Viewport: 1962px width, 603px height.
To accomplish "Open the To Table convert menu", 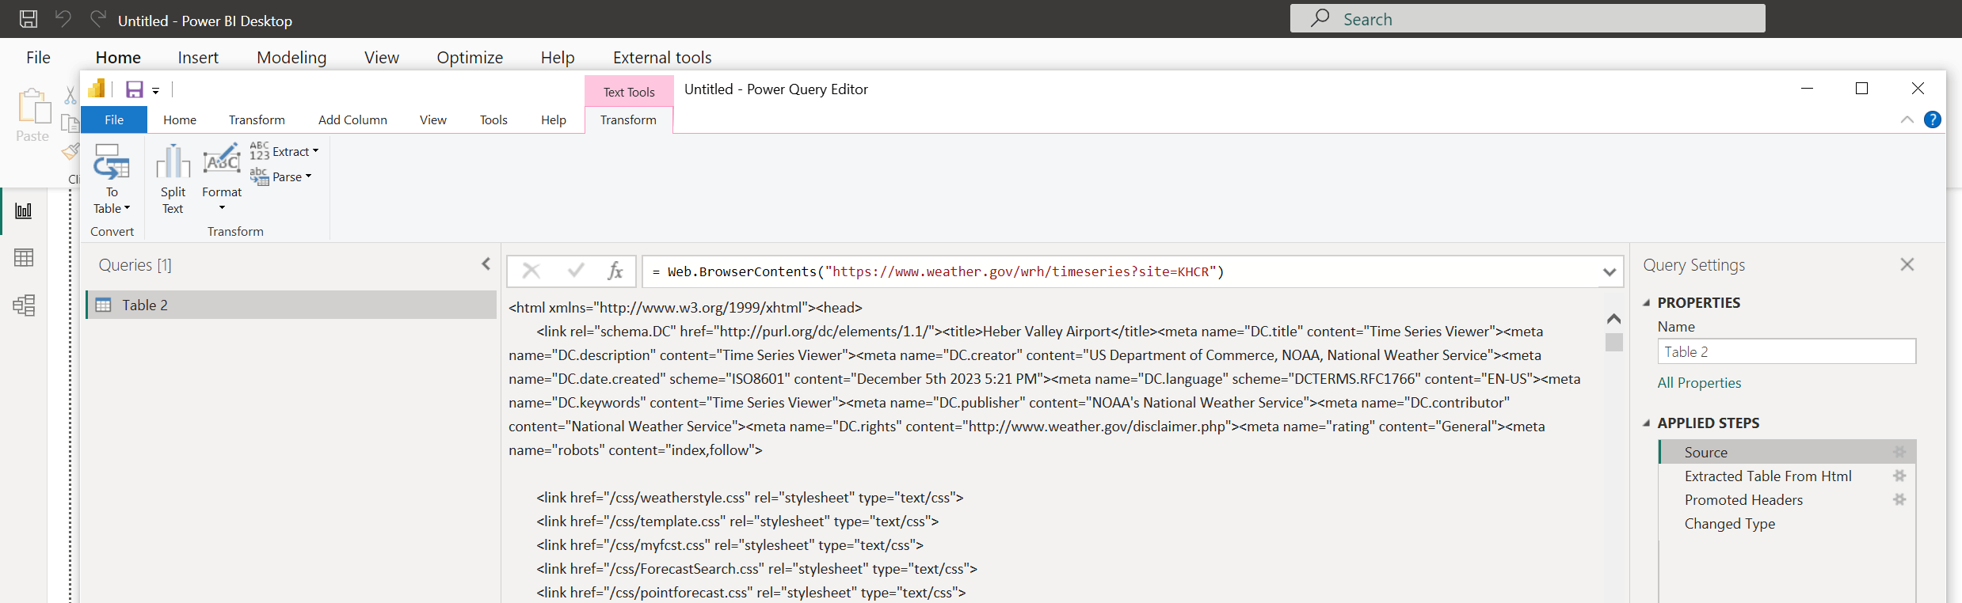I will (112, 180).
